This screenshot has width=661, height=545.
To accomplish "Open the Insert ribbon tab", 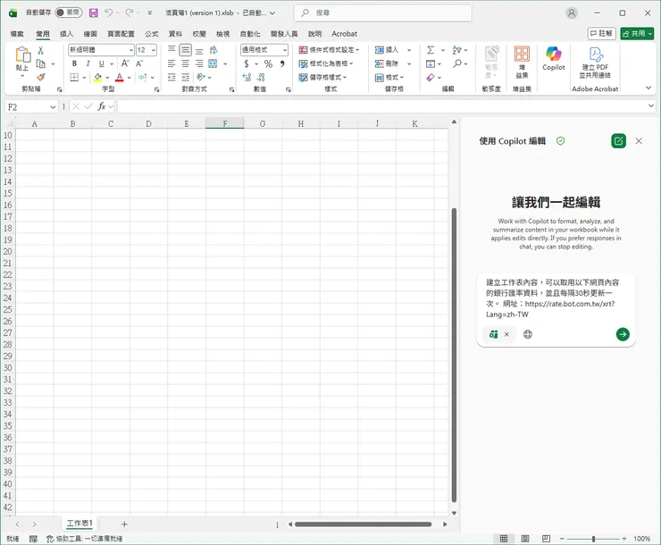I will pos(66,34).
